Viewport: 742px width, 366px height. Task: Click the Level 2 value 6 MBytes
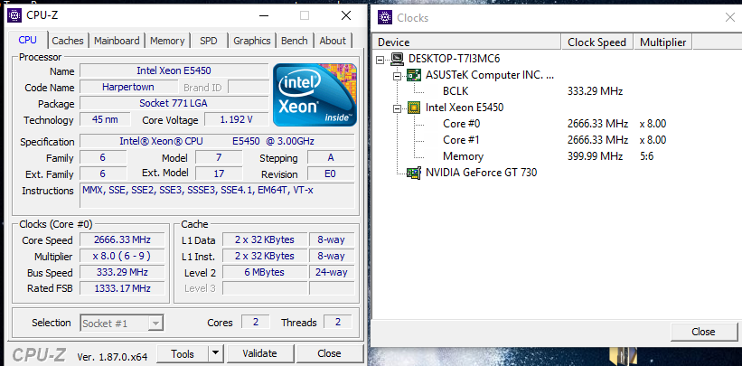click(265, 272)
